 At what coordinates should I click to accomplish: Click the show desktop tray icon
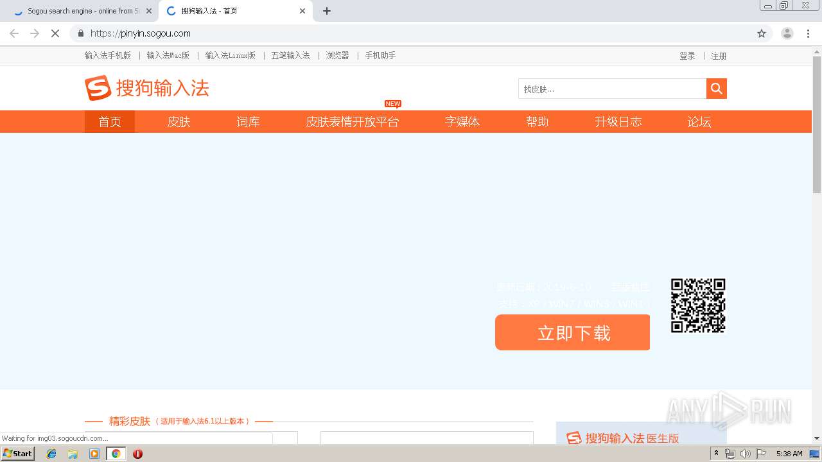coord(815,454)
